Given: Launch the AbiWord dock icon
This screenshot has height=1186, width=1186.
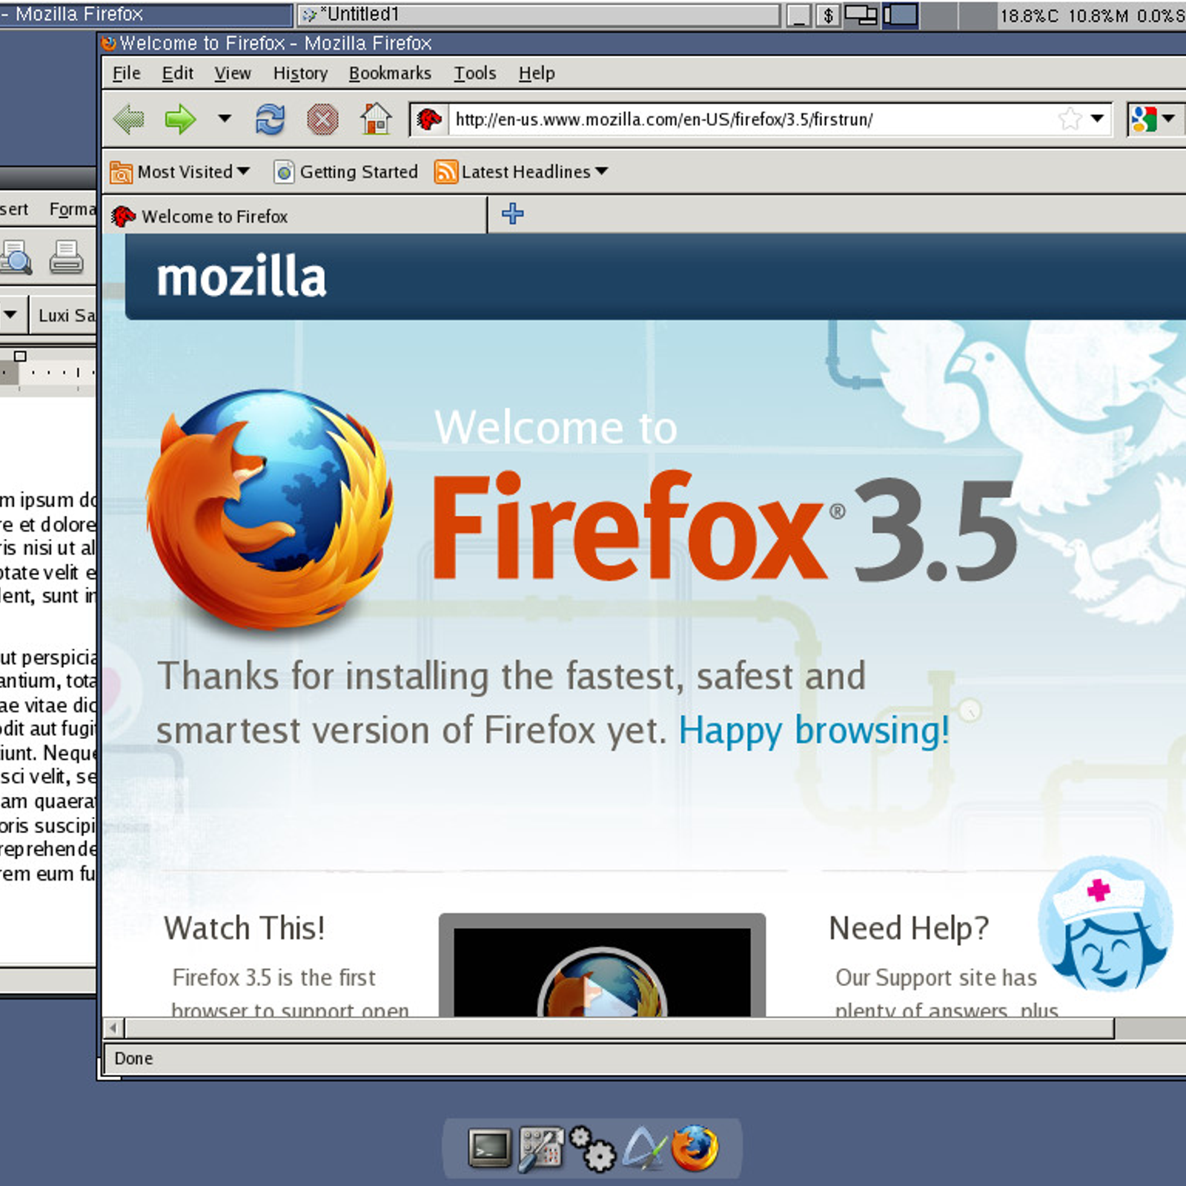Looking at the screenshot, I should tap(643, 1149).
